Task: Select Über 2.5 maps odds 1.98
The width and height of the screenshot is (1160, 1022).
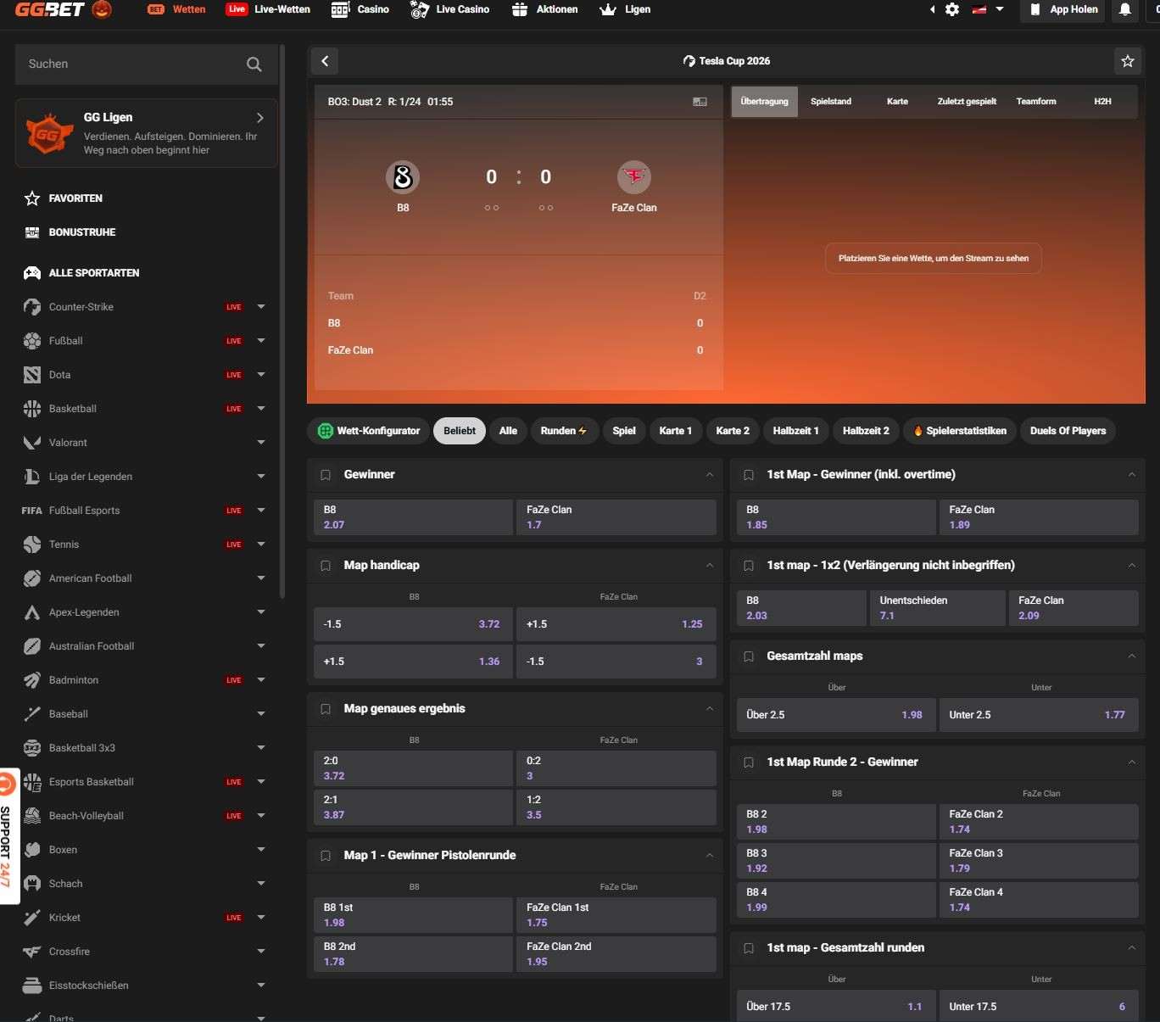Action: pos(835,715)
